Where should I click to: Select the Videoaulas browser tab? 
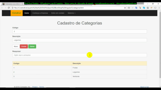(13, 4)
